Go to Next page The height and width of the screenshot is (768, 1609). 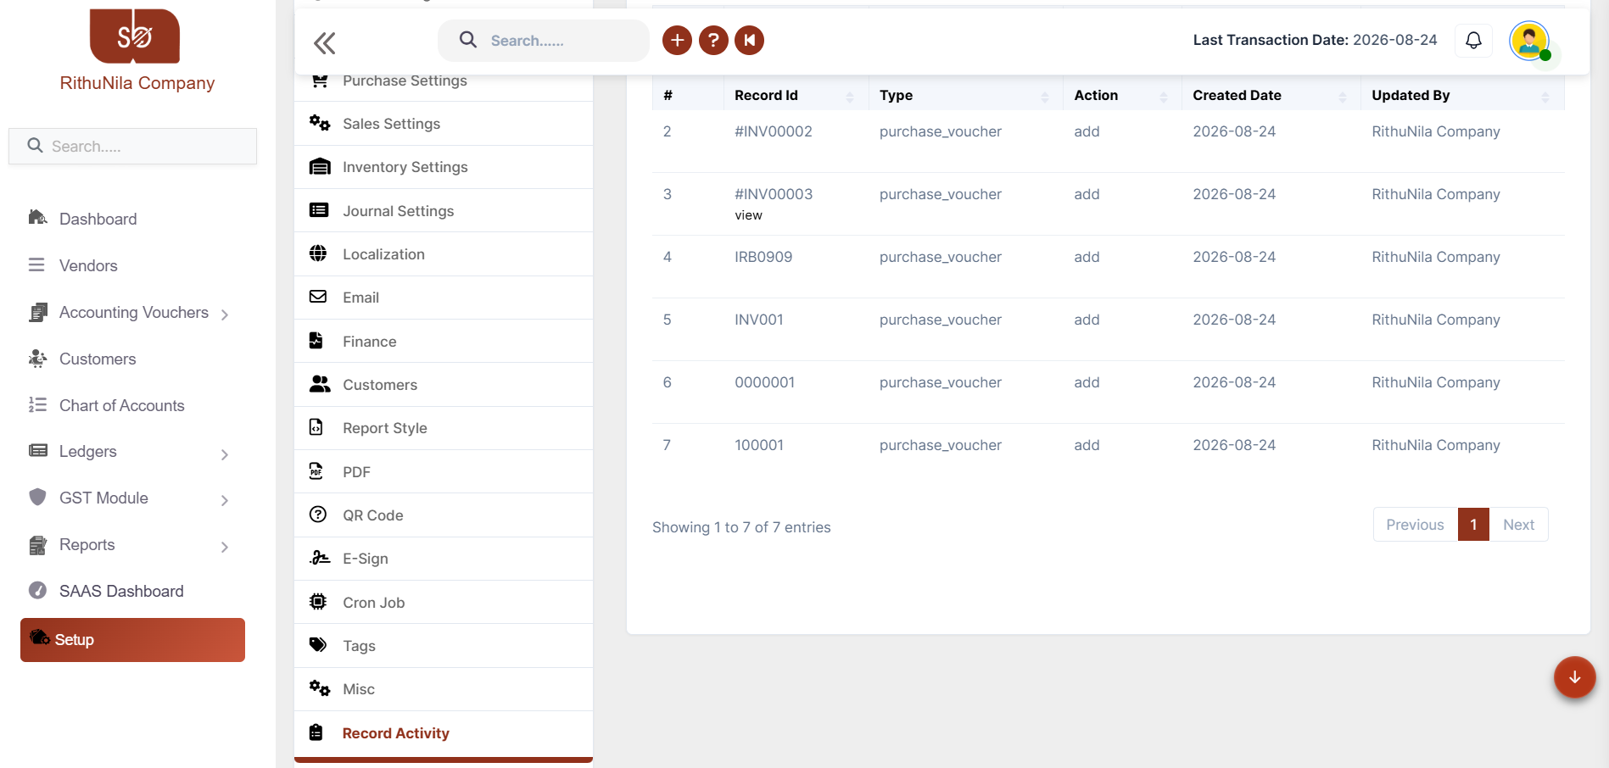tap(1518, 525)
